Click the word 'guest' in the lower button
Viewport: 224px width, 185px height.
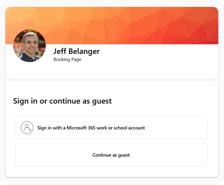[x=124, y=155]
